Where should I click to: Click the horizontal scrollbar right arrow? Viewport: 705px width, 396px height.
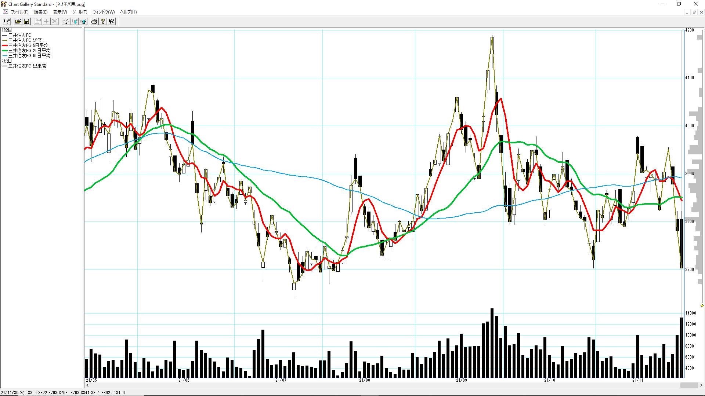pos(701,385)
